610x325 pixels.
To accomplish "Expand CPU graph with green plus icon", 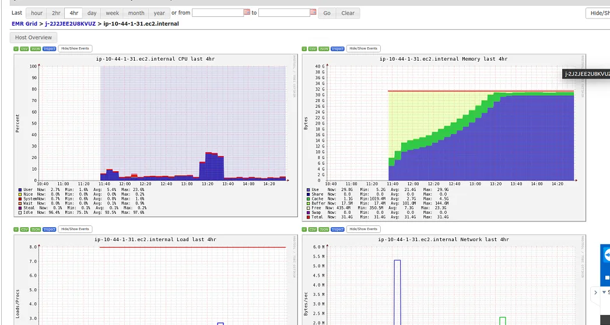I will (x=16, y=49).
